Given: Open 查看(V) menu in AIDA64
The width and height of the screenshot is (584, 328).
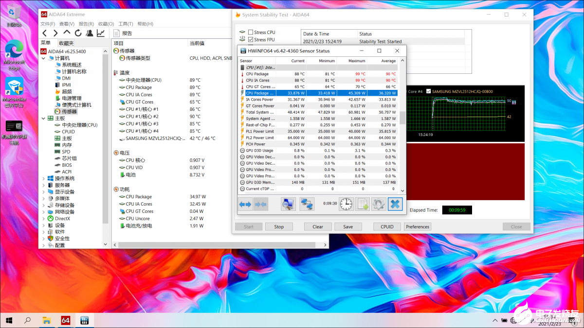Looking at the screenshot, I should click(x=67, y=24).
